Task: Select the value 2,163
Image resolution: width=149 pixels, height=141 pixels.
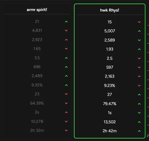Action: [x=110, y=76]
